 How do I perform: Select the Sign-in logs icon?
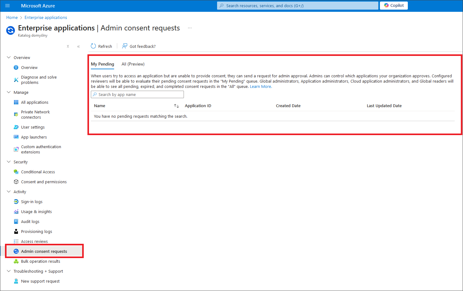click(x=16, y=202)
